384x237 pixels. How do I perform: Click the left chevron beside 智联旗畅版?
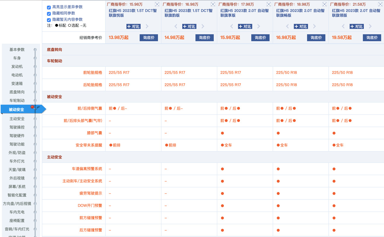pyautogui.click(x=287, y=26)
